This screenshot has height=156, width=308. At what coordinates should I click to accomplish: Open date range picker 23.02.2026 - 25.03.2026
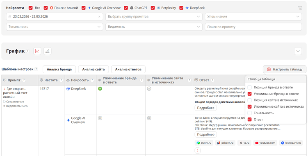click(x=55, y=17)
